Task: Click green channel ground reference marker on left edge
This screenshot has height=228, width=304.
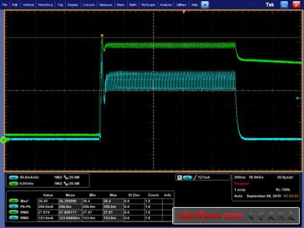Action: coord(4,140)
